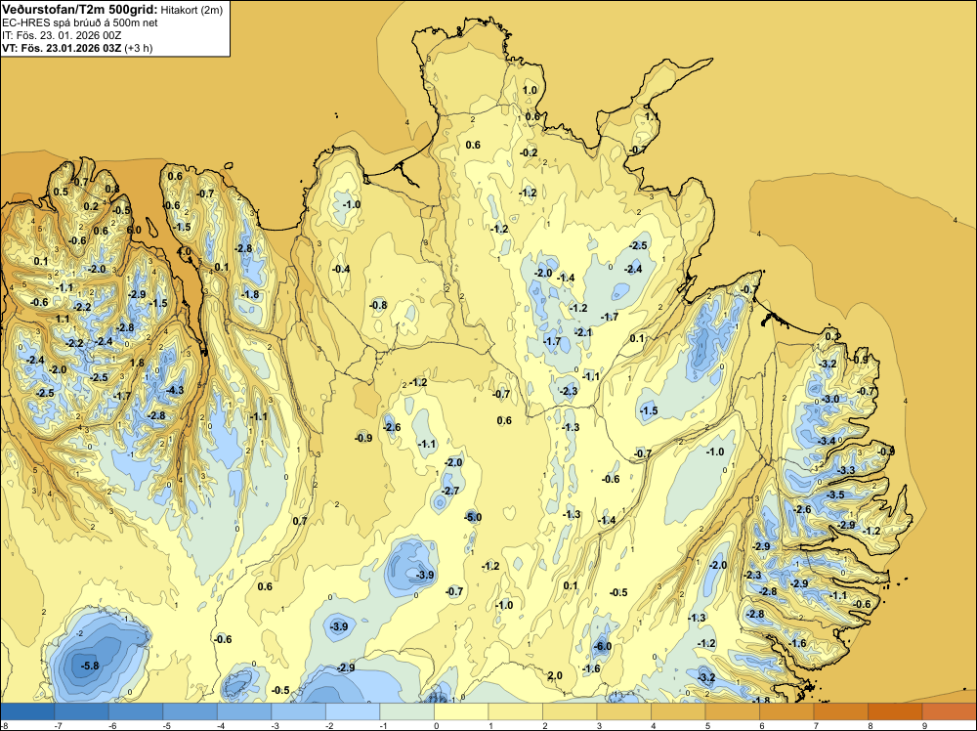
Task: Click the '-3.4' temperature value
Action: point(827,441)
